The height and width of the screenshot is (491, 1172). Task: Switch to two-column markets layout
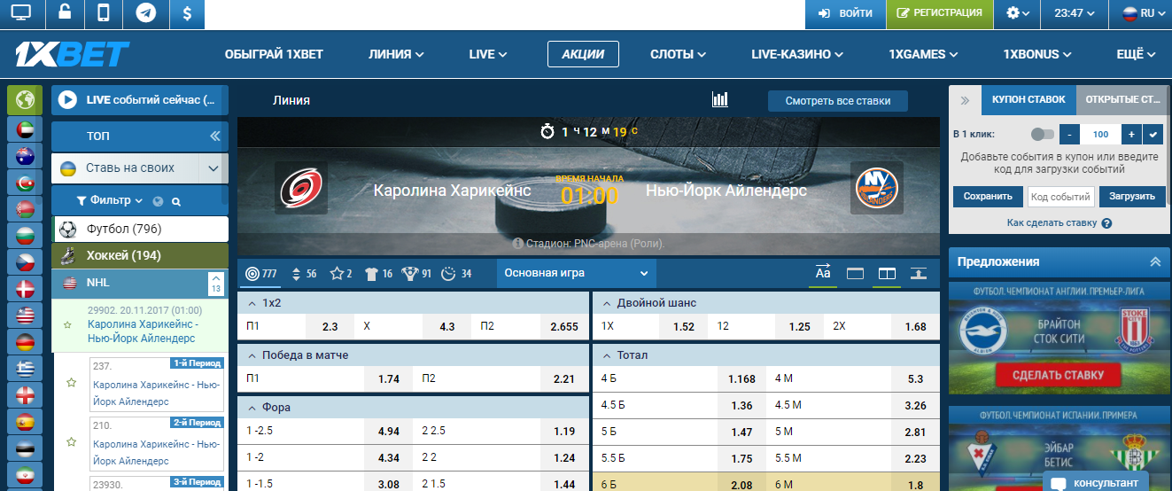point(887,273)
